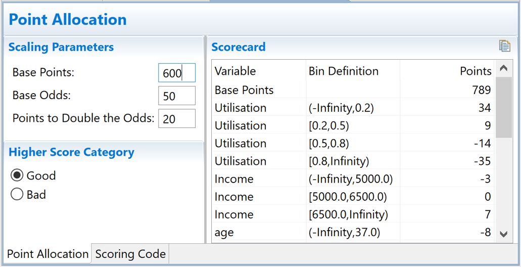Click the Base Odds input field
Viewport: 521px width, 267px height.
(x=177, y=96)
